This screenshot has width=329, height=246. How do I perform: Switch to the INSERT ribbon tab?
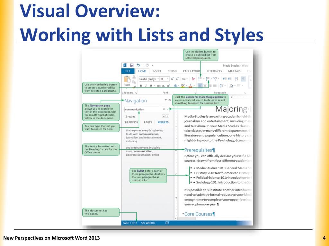(x=157, y=71)
